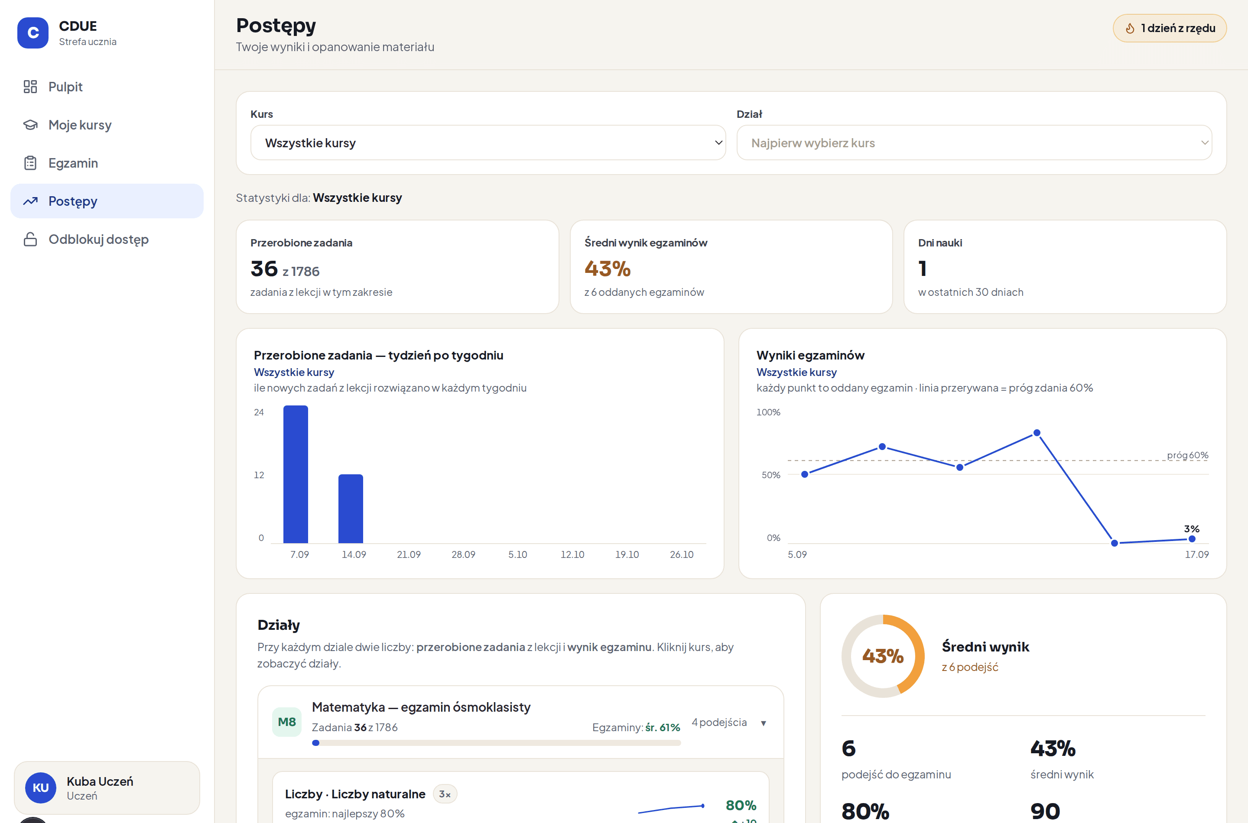Click the CDUE logo icon

tap(32, 32)
